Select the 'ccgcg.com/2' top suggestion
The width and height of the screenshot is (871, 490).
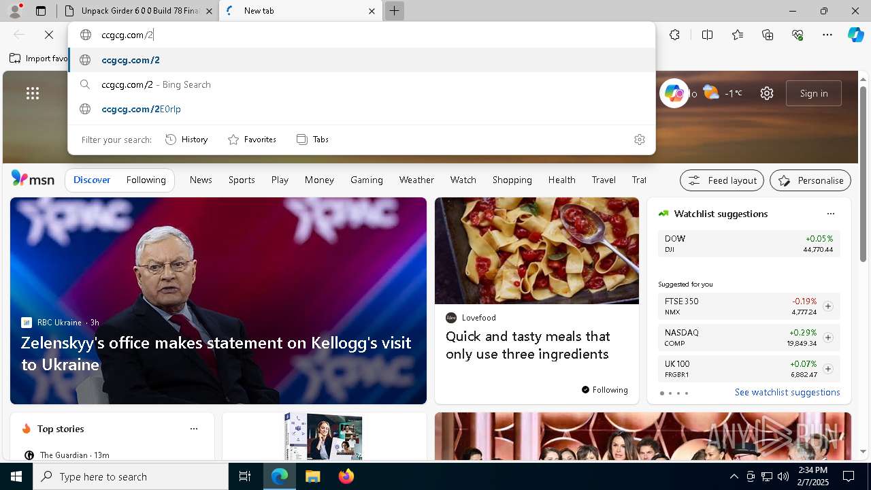pos(361,60)
